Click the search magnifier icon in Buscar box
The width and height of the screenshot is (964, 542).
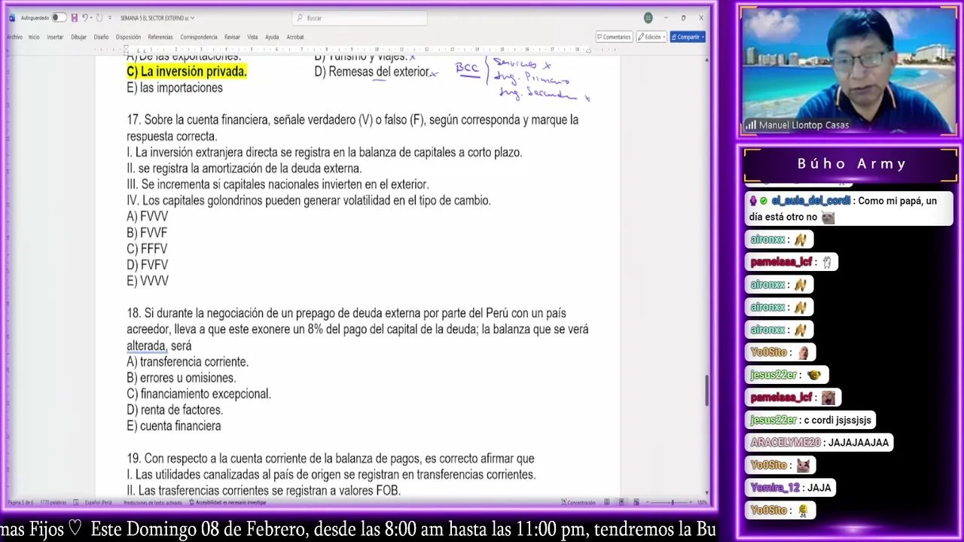click(x=300, y=17)
